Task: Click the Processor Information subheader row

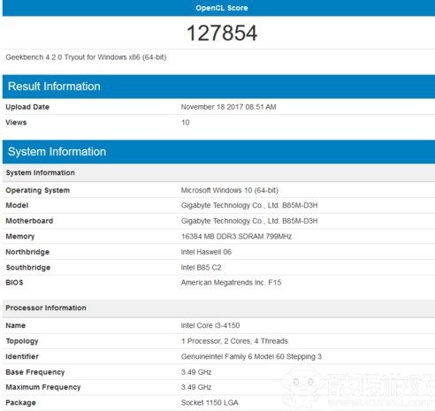Action: [218, 308]
